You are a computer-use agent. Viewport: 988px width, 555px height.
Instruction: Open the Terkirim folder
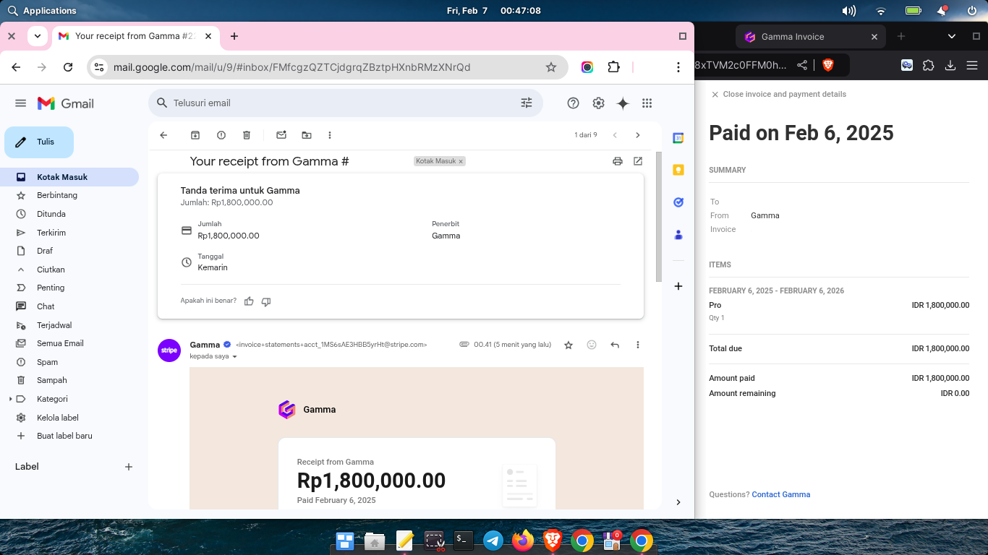51,233
